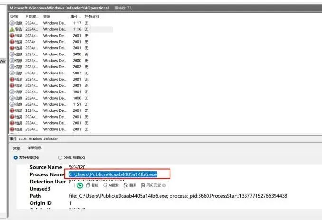Click the info icon of event 1117
Image resolution: width=322 pixels, height=220 pixels.
coord(12,23)
